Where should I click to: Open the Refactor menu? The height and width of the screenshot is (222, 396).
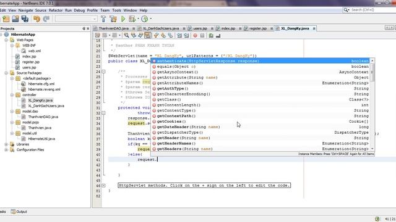coord(56,10)
